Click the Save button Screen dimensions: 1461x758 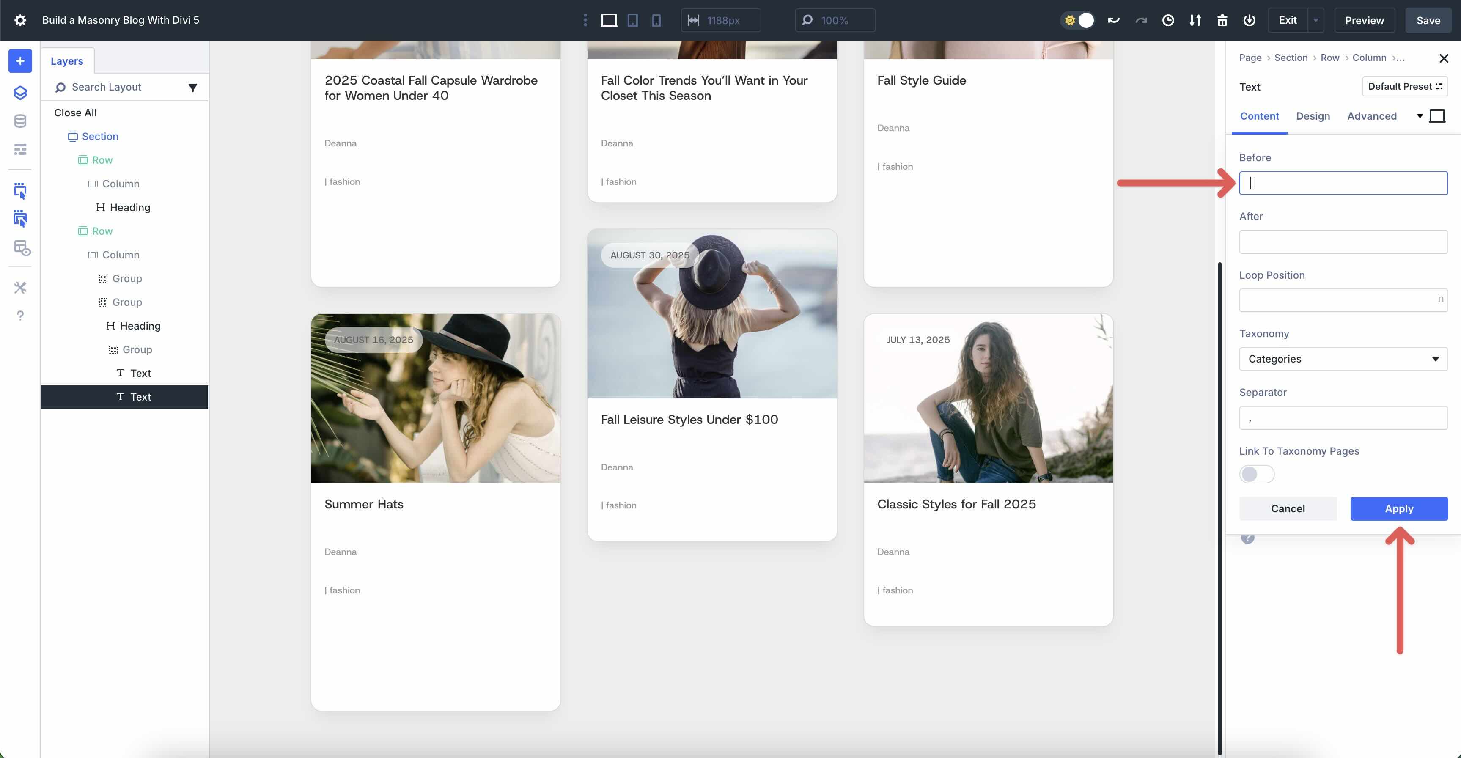[x=1428, y=20]
